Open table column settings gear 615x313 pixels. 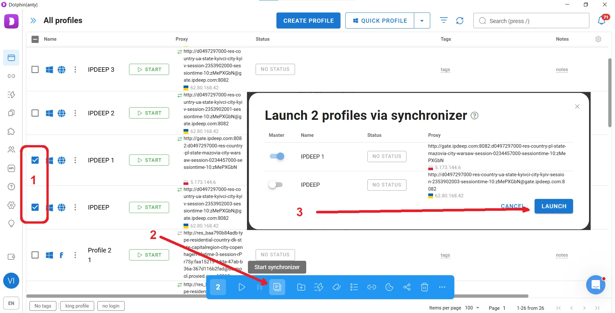[x=598, y=39]
